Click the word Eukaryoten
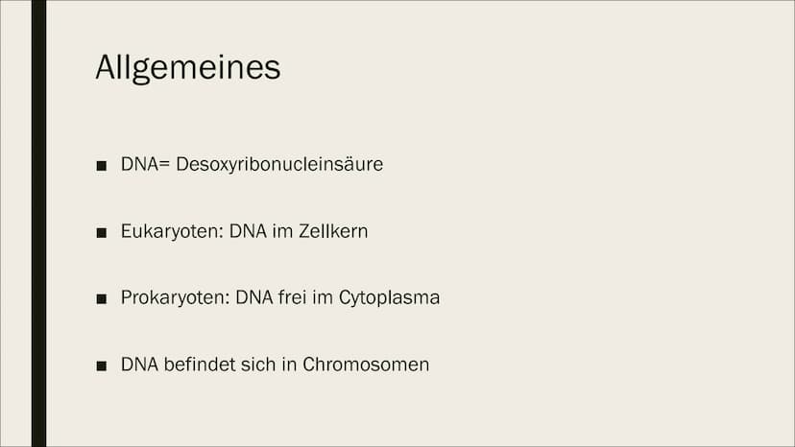 coord(171,231)
